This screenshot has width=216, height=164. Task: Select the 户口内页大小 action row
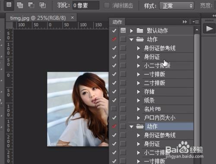click(168, 118)
